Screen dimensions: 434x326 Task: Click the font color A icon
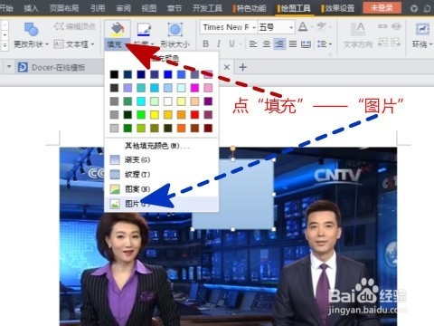click(x=303, y=27)
